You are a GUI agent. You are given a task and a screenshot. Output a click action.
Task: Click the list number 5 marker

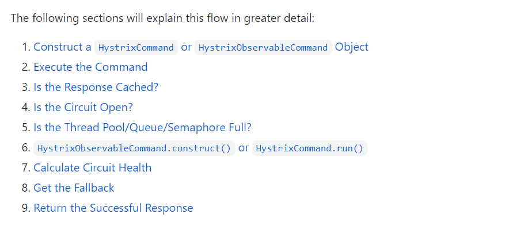click(26, 128)
